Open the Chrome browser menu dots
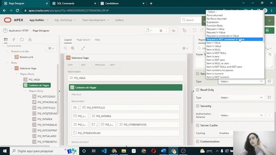Viewport: 276px width, 155px height. click(272, 10)
